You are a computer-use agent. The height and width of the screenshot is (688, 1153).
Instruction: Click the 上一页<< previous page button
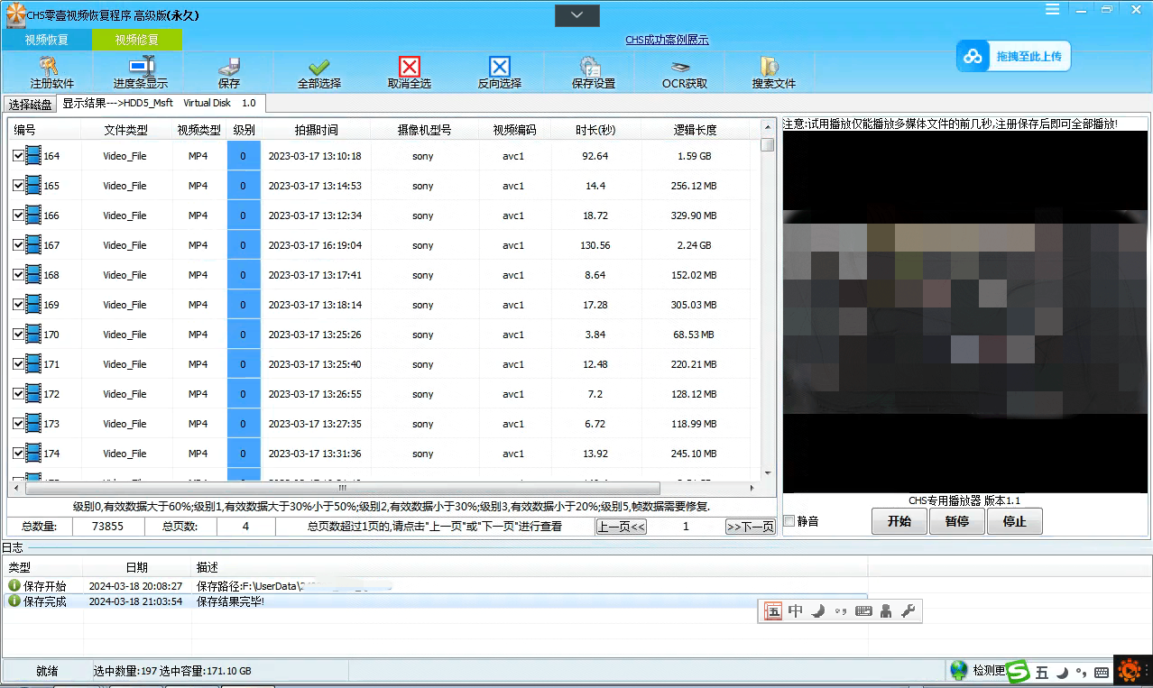(621, 527)
